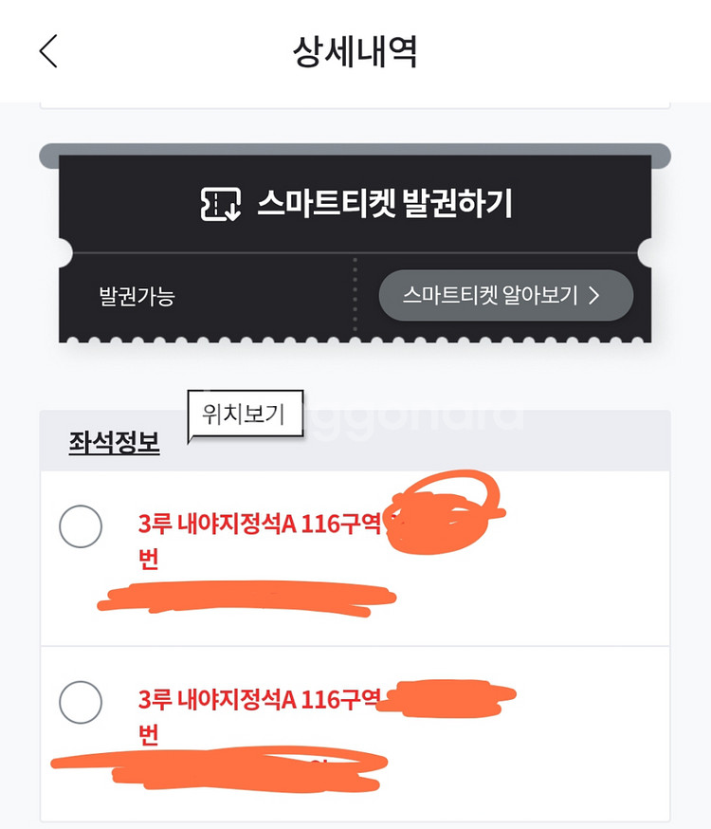Image resolution: width=711 pixels, height=829 pixels.
Task: Open 스마트티켓 알아보기 link
Action: (x=505, y=295)
